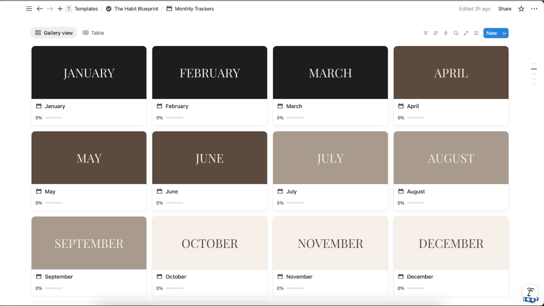Go back with the left arrow
The image size is (544, 306).
[40, 8]
